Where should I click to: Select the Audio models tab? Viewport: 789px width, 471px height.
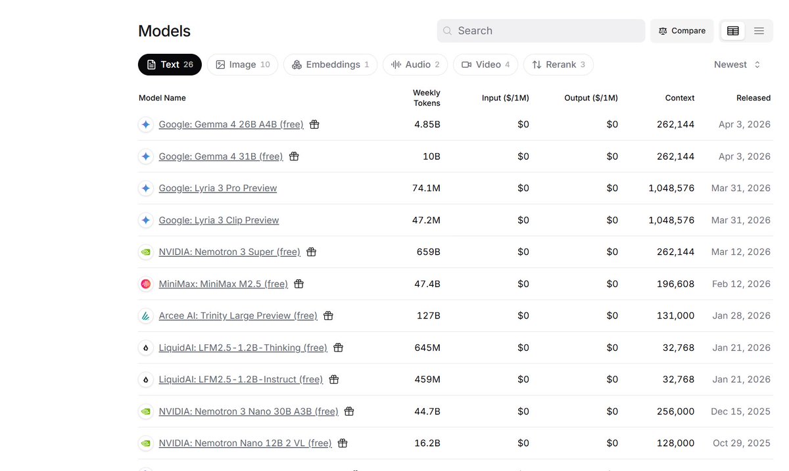click(x=415, y=64)
